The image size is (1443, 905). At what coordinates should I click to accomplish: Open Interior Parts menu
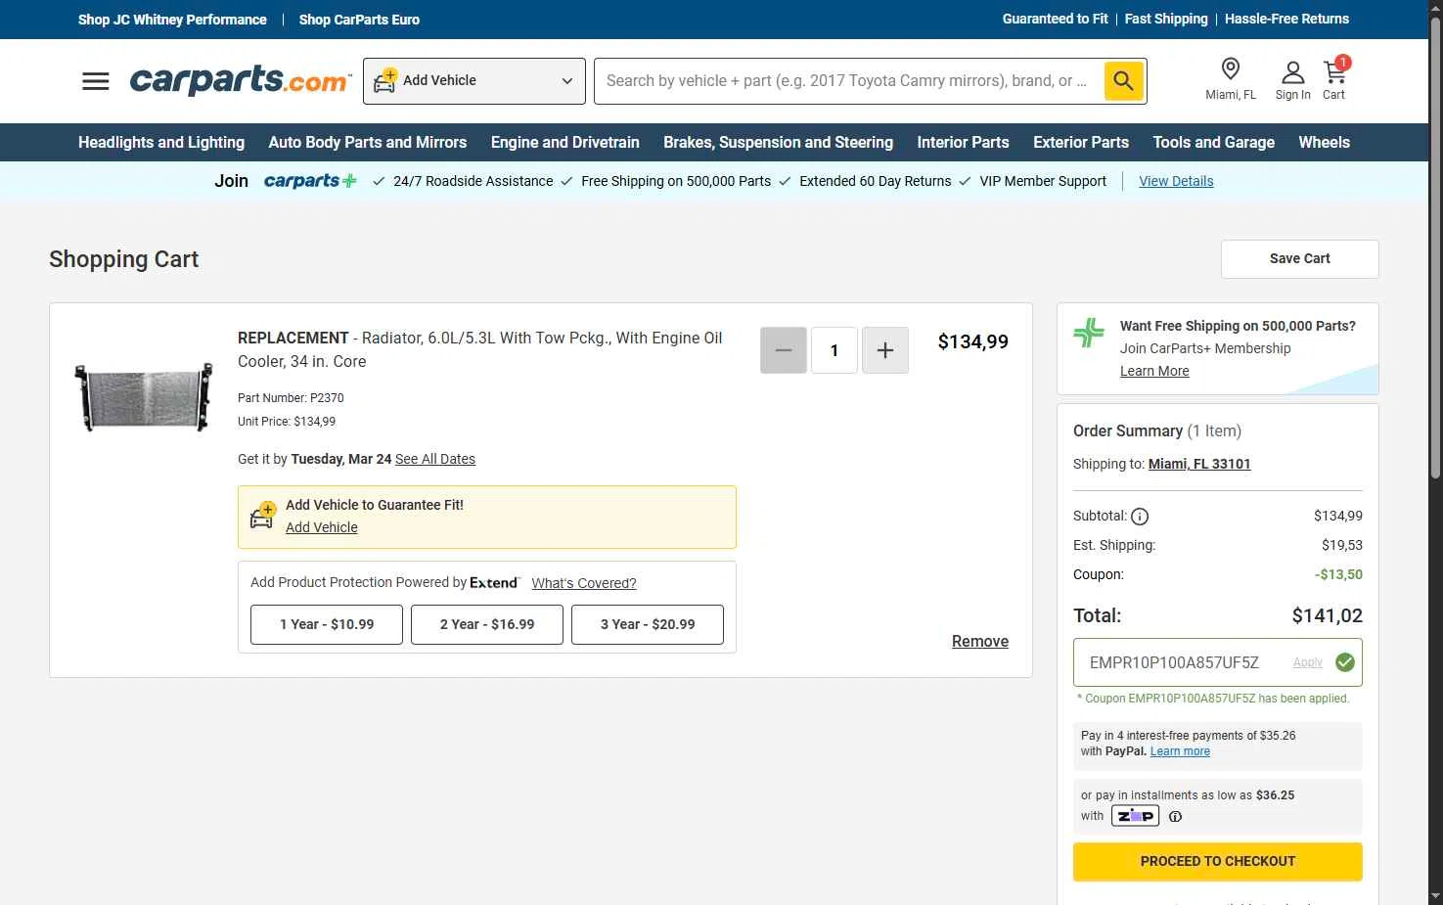pyautogui.click(x=964, y=143)
